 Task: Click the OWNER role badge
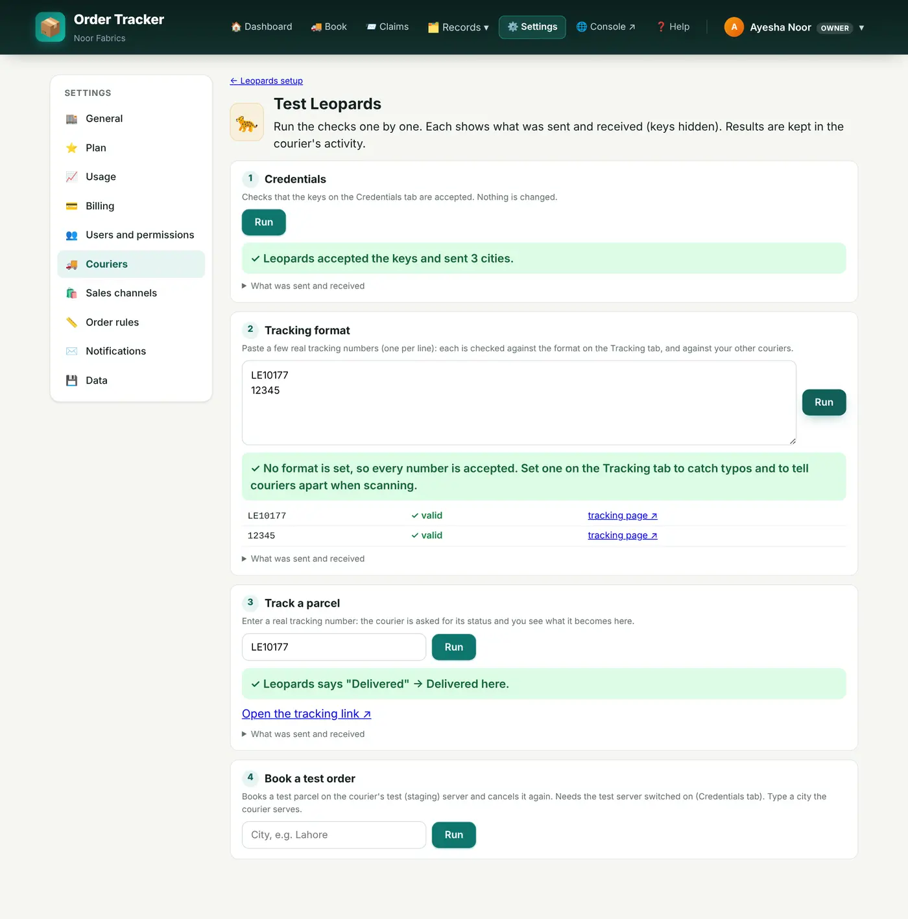835,28
